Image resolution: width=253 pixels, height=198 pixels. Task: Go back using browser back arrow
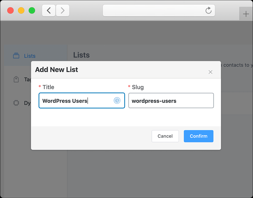(49, 10)
